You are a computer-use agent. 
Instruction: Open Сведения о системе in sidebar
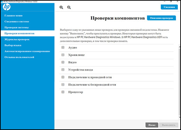(x=27, y=21)
